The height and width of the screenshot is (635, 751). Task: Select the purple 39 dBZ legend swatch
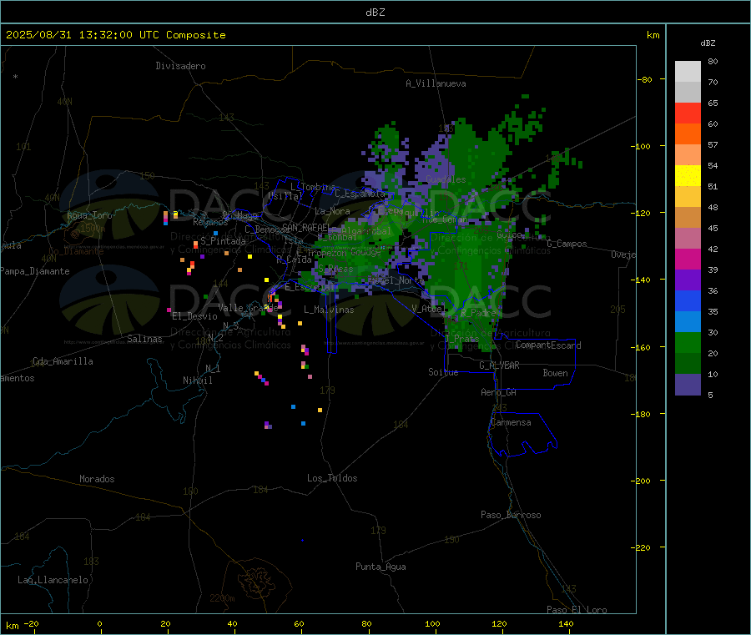(688, 280)
